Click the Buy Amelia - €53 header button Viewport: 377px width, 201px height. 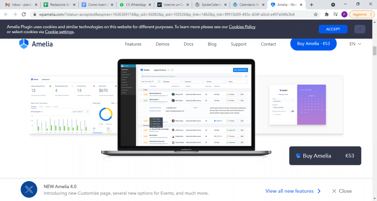pos(313,44)
